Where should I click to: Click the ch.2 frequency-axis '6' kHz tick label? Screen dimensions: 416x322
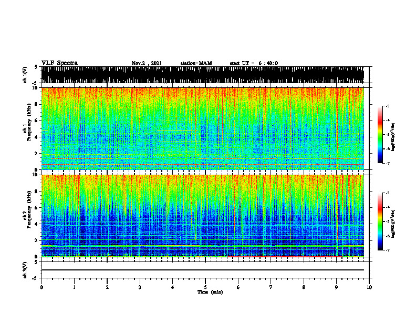point(37,208)
